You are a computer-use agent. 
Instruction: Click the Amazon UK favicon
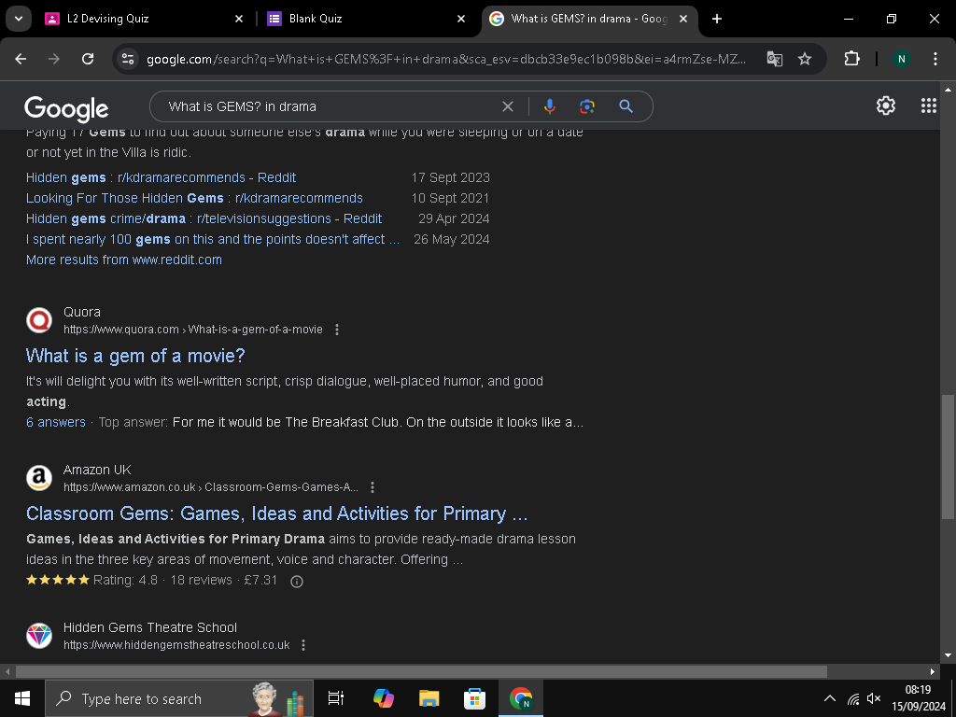(x=39, y=478)
